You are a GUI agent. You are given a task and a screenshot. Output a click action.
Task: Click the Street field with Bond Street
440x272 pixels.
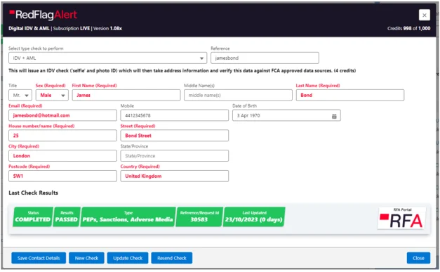[x=175, y=136]
